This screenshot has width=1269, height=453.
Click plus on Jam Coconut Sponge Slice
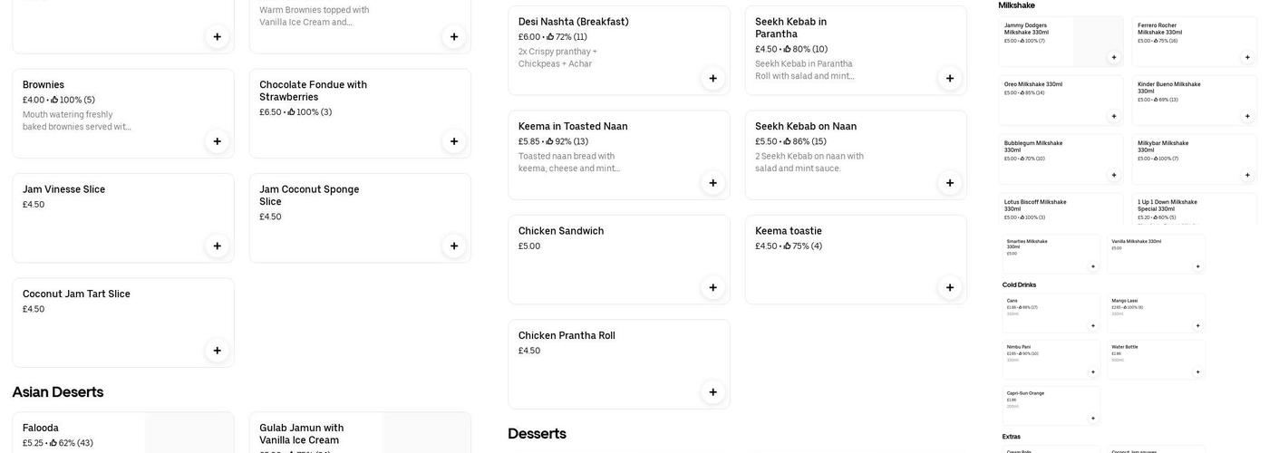point(454,246)
